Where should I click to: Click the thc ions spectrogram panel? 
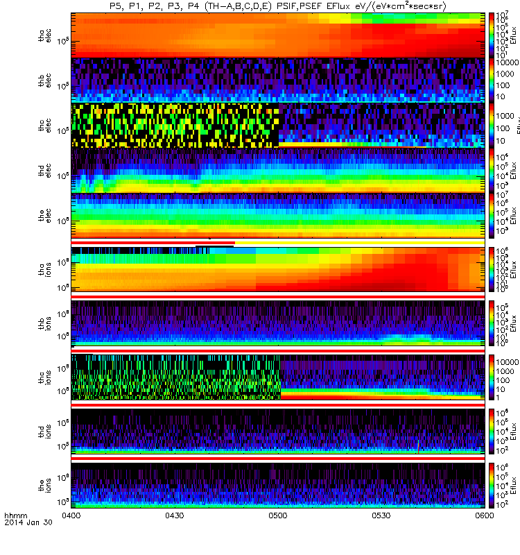pos(278,377)
